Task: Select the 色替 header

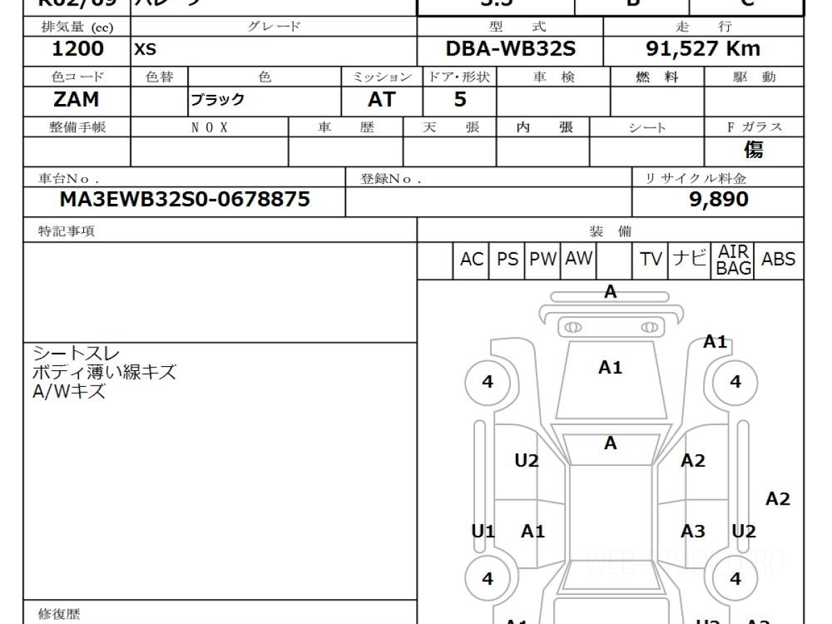Action: [159, 77]
